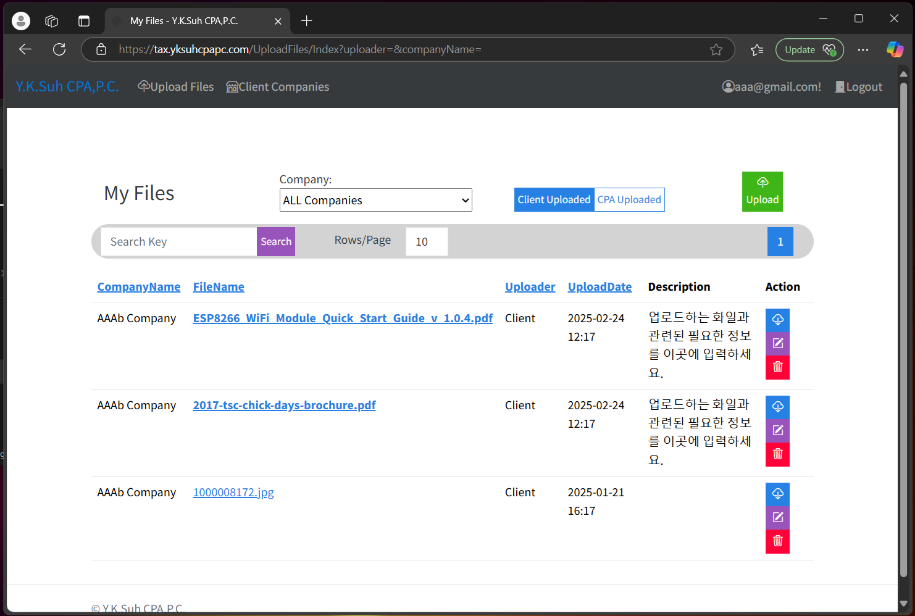Edit the ESP8266 WiFi Module guide entry

(x=777, y=343)
